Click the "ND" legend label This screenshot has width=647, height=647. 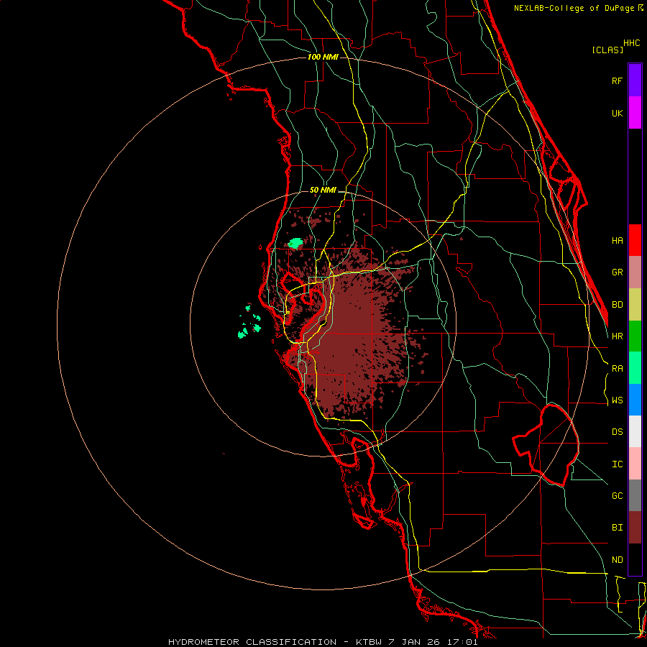pyautogui.click(x=617, y=560)
